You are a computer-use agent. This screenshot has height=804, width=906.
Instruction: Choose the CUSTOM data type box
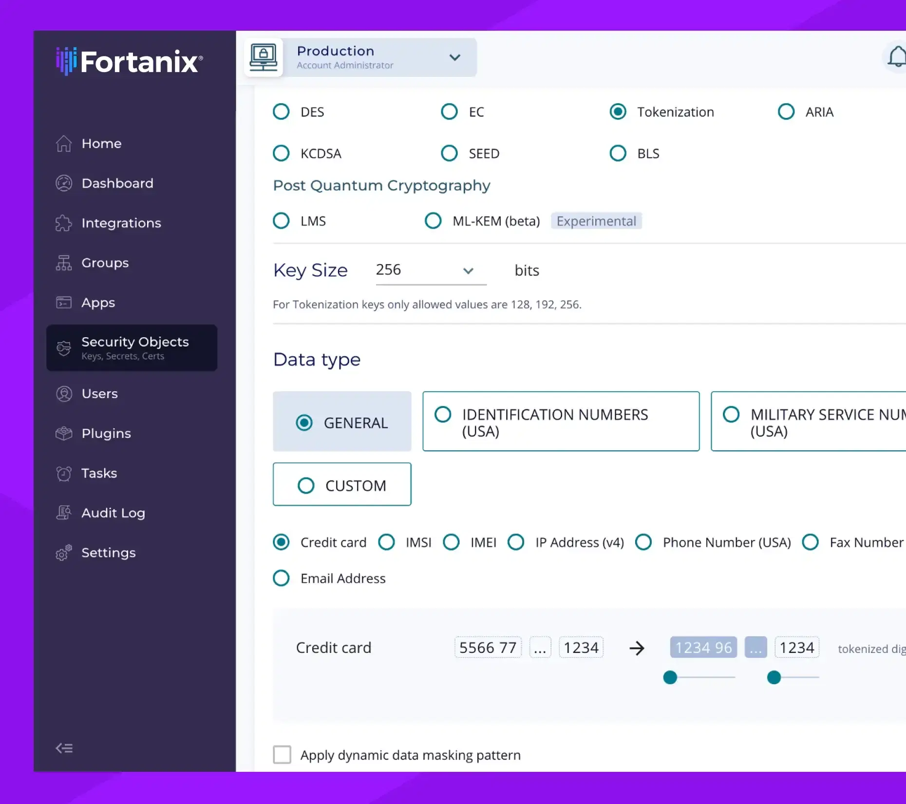point(342,484)
